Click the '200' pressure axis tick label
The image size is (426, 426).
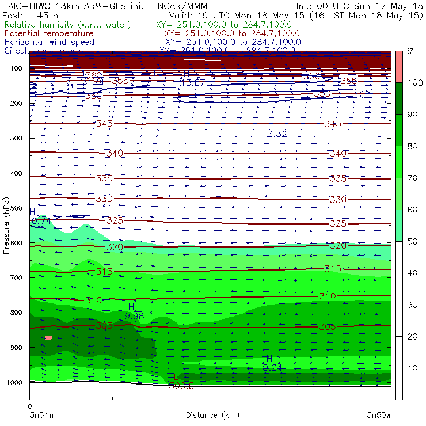16,103
